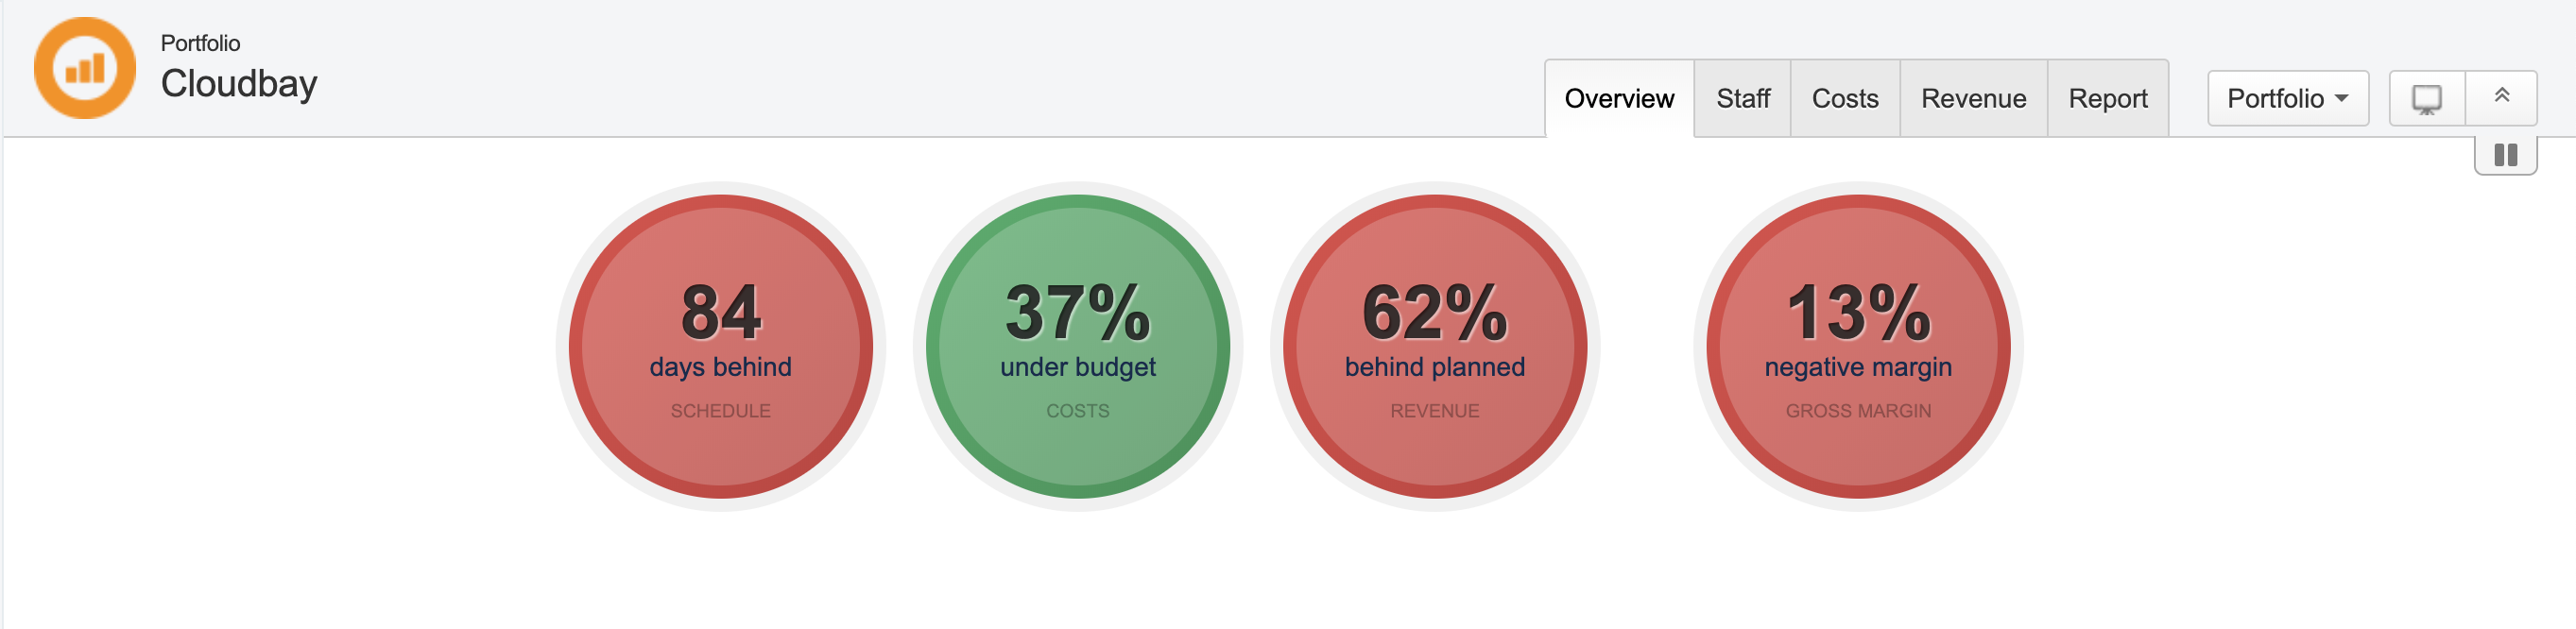
Task: Click the dropdown arrow beside Portfolio
Action: click(x=2341, y=99)
